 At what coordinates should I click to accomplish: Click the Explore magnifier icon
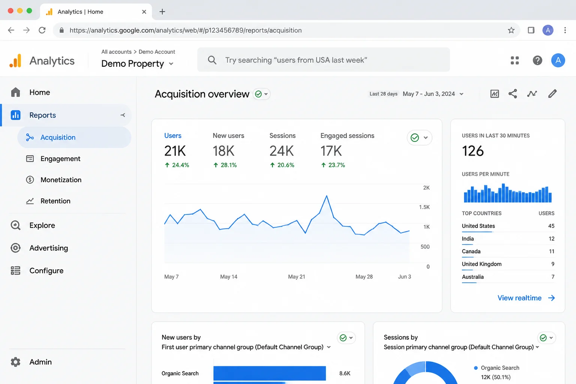(15, 225)
